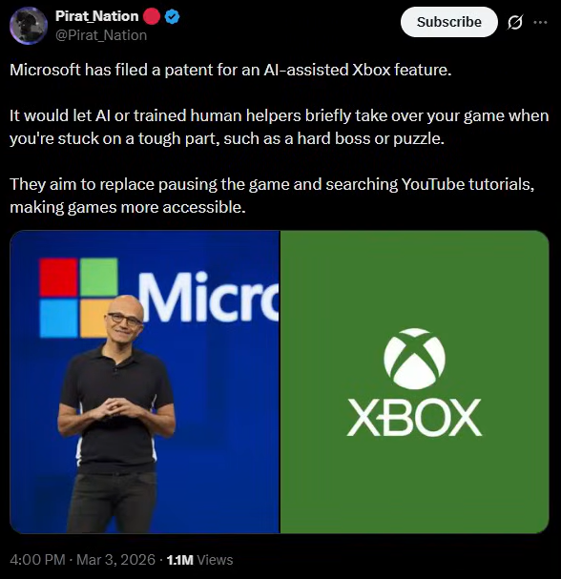Select the patent announcement first sentence

tap(231, 70)
